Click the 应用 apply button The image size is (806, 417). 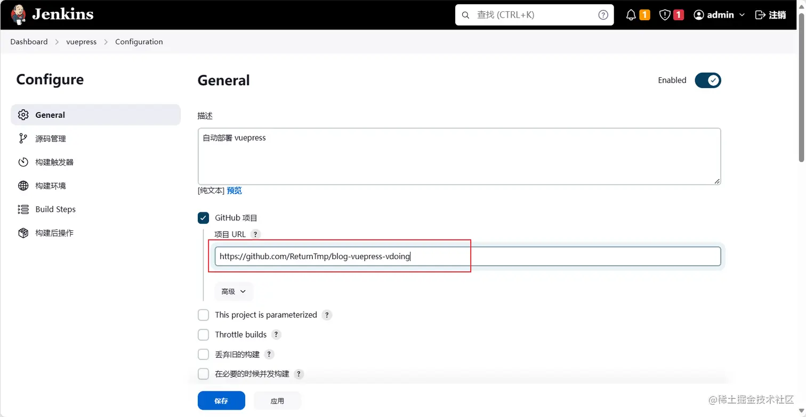[x=277, y=400]
